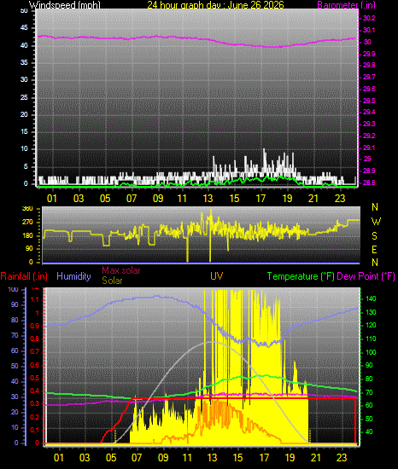
Task: Click '30.1' on the barometer axis
Action: click(369, 30)
